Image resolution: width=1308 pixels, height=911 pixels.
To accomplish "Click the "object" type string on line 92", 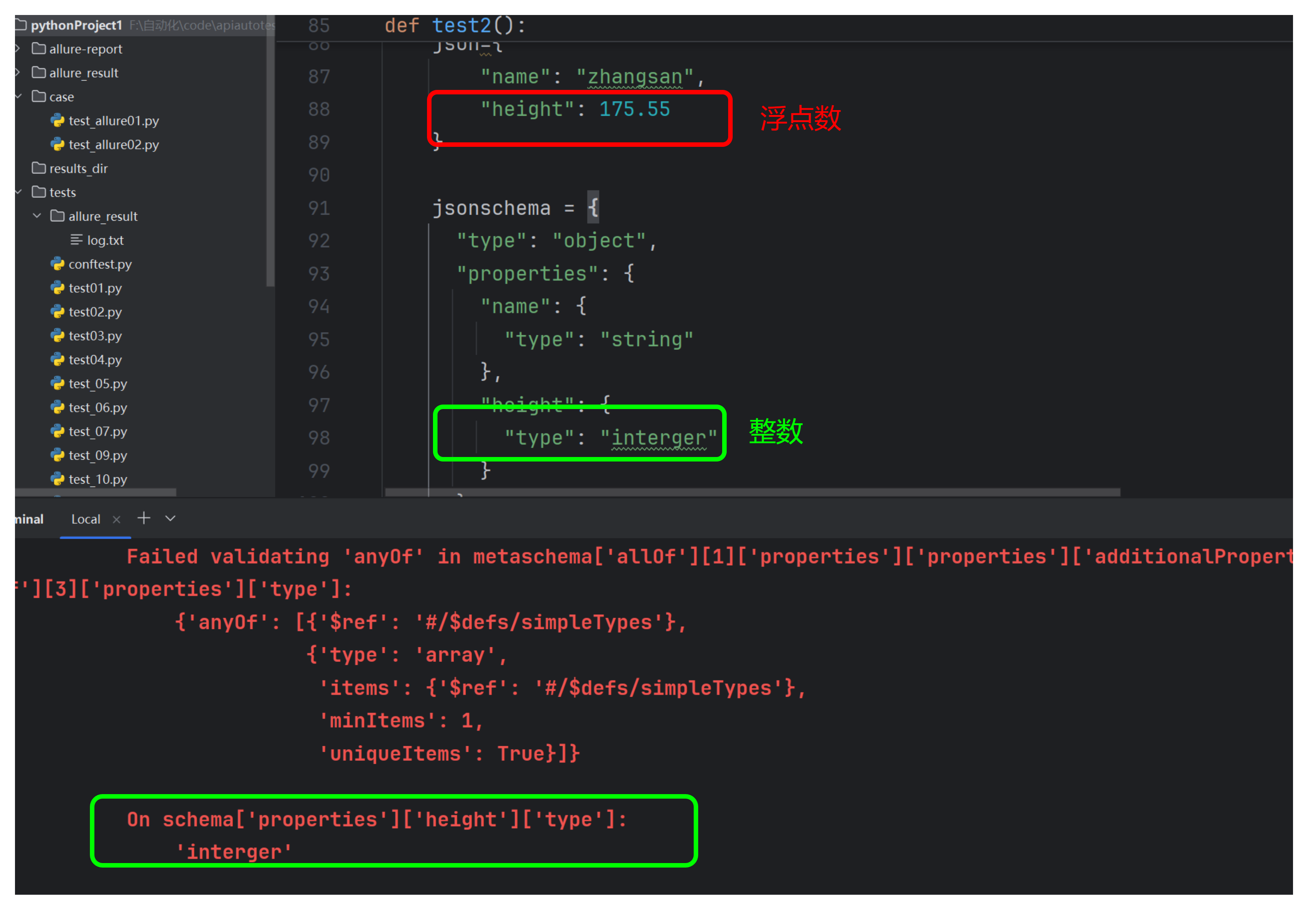I will (x=599, y=240).
